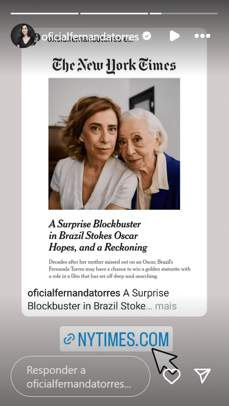229x406 pixels.
Task: Like the story with heart icon
Action: [x=172, y=376]
